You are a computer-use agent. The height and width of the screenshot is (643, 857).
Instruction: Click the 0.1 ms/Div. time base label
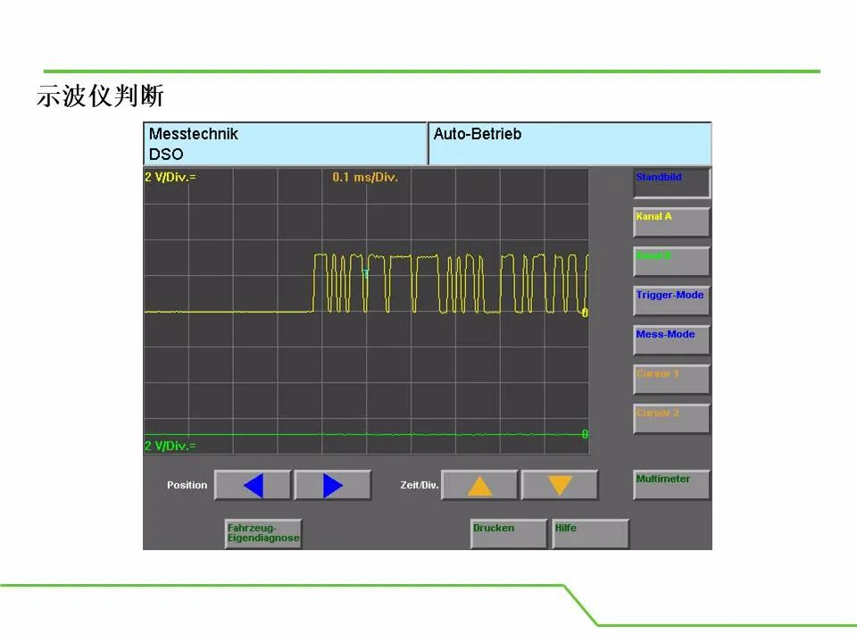pos(365,177)
